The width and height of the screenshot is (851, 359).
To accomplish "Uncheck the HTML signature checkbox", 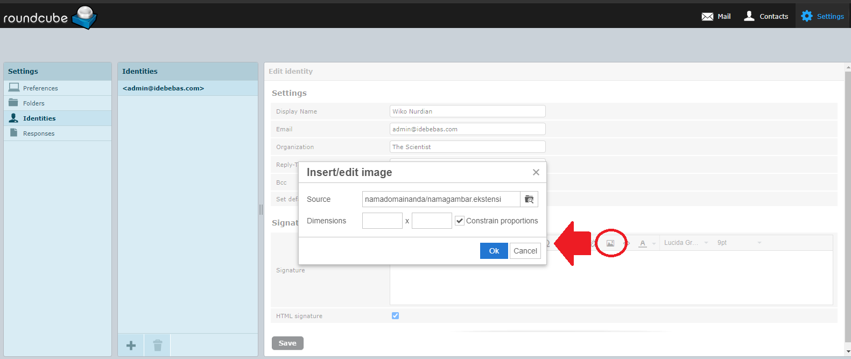I will 395,316.
